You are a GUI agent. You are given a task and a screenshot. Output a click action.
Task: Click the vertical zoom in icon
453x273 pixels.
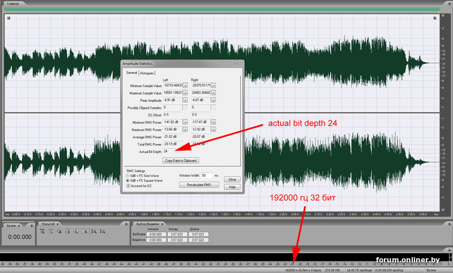pyautogui.click(x=94, y=231)
